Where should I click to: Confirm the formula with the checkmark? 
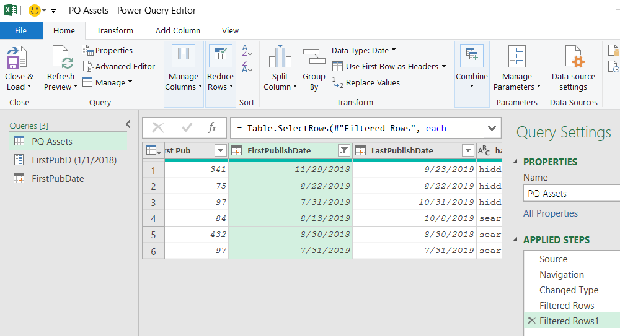187,127
